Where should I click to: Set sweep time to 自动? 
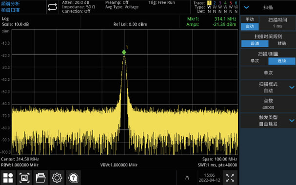click(250, 26)
